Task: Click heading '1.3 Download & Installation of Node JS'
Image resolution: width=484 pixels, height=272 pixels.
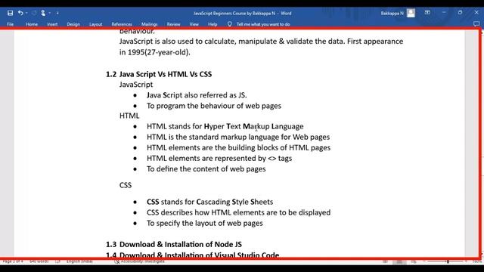Action: pos(174,244)
